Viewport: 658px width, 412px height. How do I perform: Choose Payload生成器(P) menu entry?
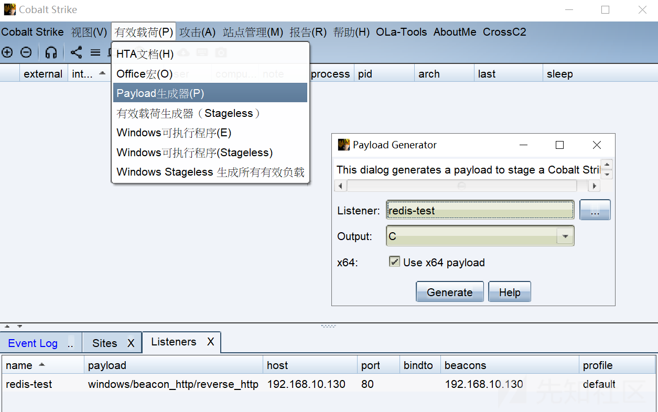click(x=210, y=93)
